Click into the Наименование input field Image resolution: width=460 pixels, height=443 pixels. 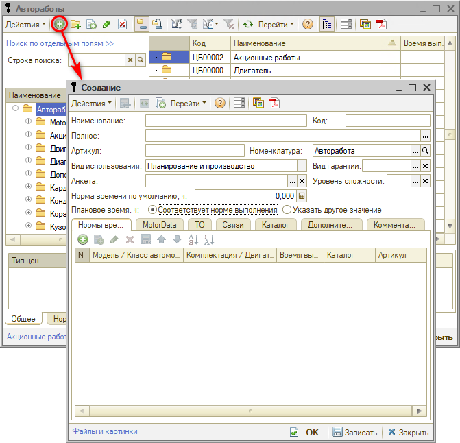[x=226, y=121]
